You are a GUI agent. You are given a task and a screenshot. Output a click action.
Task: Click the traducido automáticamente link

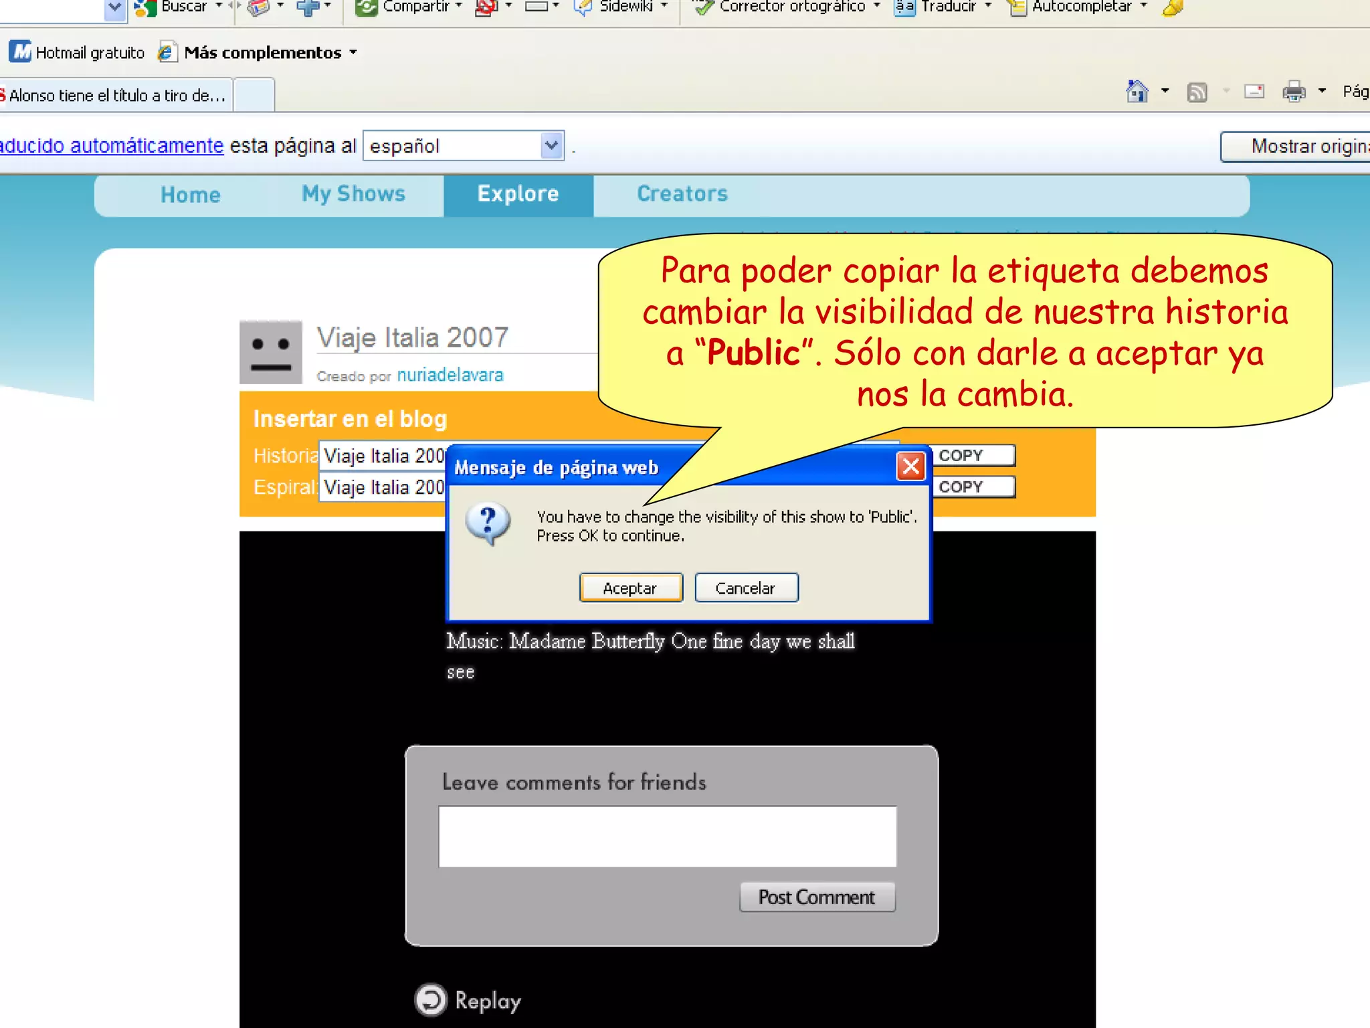[112, 145]
